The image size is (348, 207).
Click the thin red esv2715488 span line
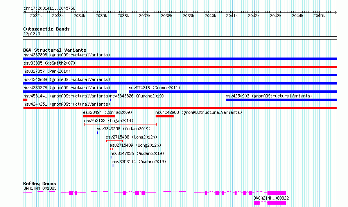[114, 141]
